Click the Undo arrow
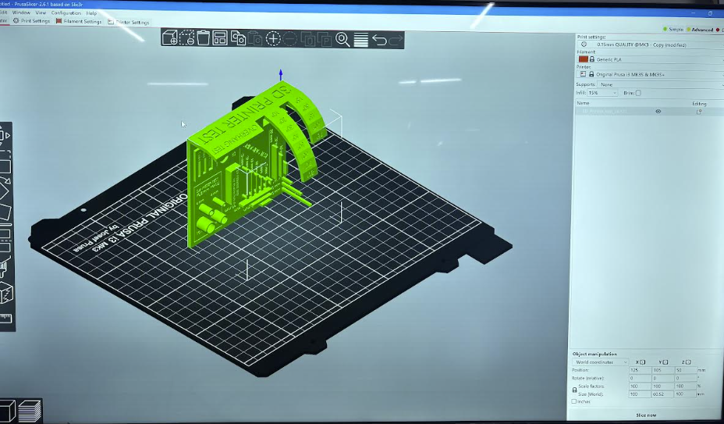724x424 pixels. click(379, 41)
